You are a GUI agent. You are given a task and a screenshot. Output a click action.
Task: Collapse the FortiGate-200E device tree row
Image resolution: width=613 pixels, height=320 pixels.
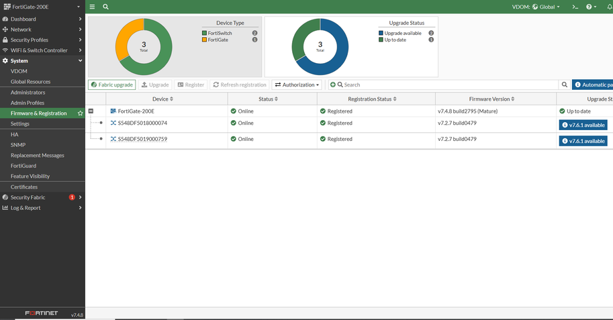[91, 111]
